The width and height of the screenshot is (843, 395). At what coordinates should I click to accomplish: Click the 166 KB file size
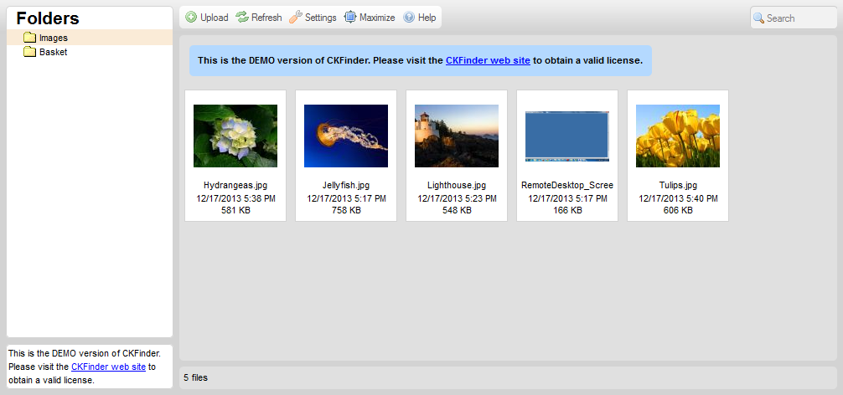(x=567, y=210)
